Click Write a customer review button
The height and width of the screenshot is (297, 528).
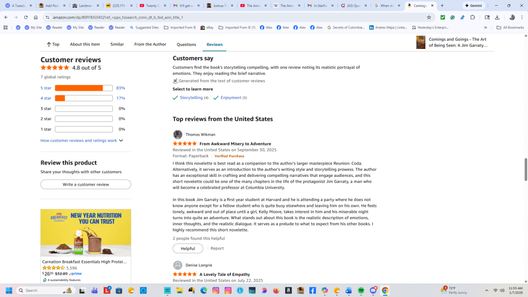(86, 184)
